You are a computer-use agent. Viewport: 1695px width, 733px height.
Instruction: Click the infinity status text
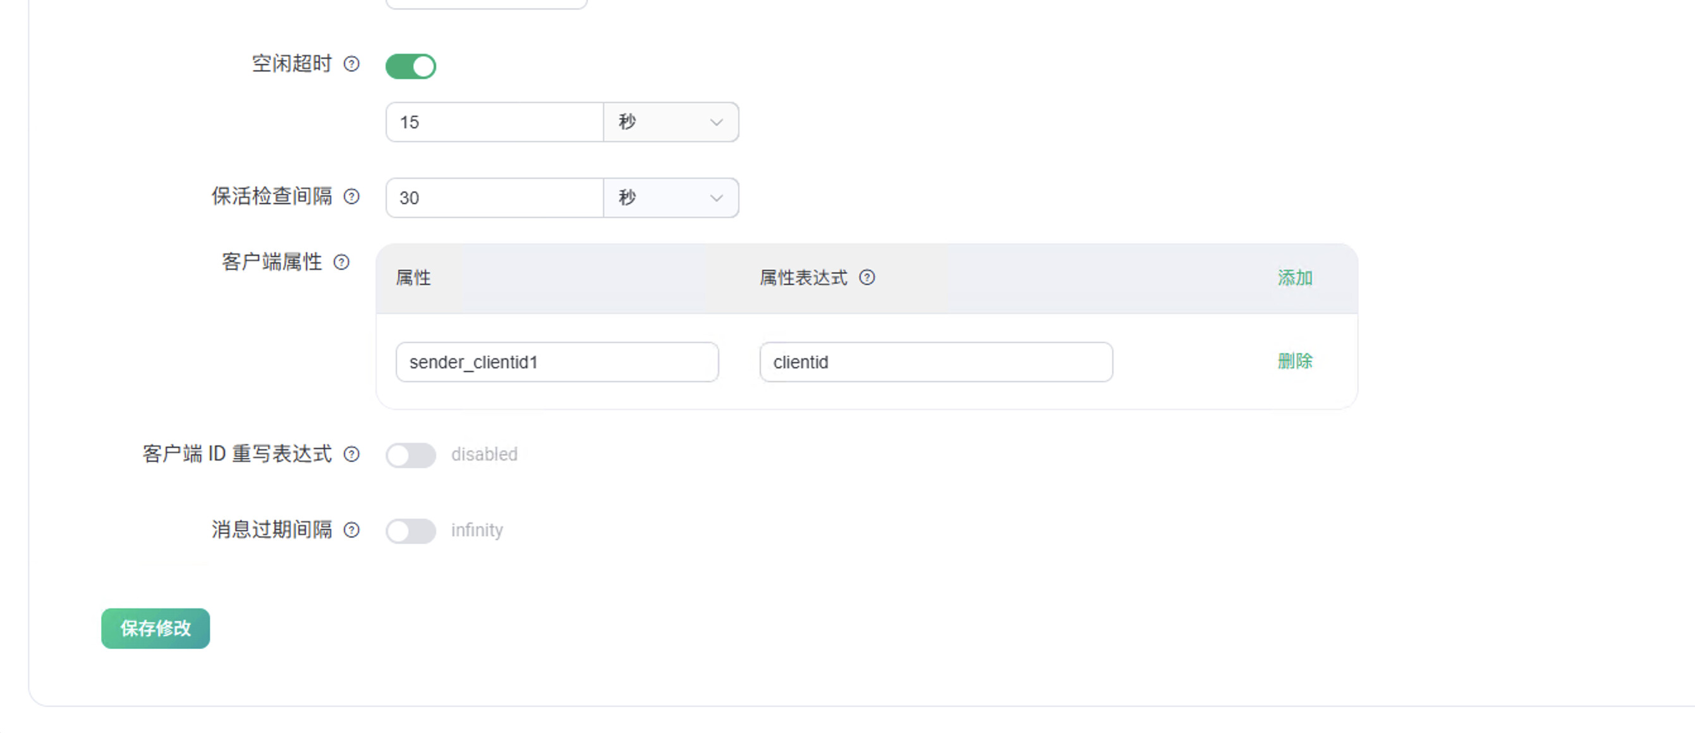(x=477, y=530)
